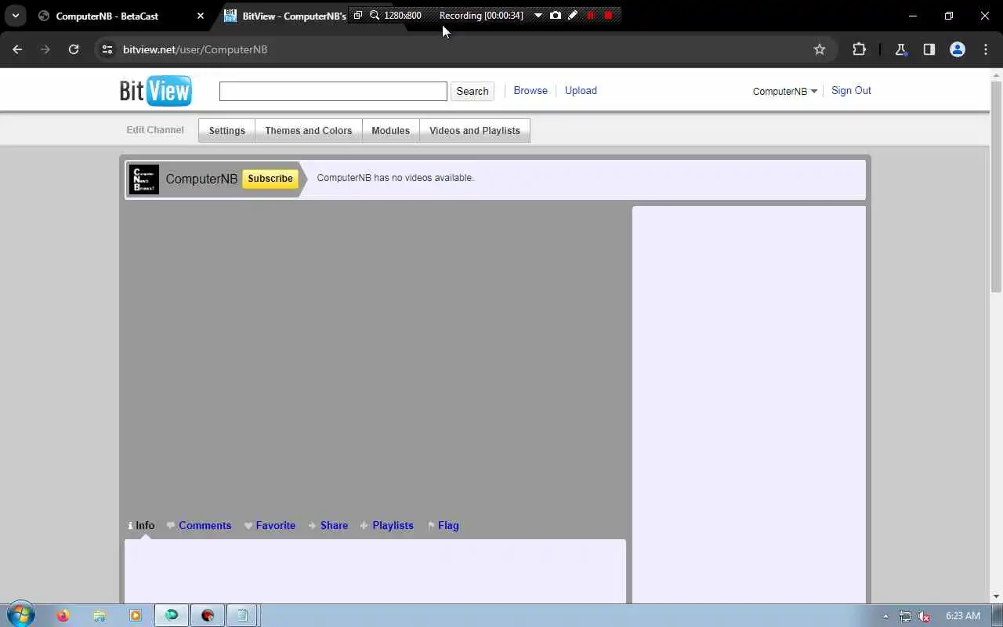The width and height of the screenshot is (1003, 627).
Task: Open the Chrome three-dot menu
Action: click(986, 49)
